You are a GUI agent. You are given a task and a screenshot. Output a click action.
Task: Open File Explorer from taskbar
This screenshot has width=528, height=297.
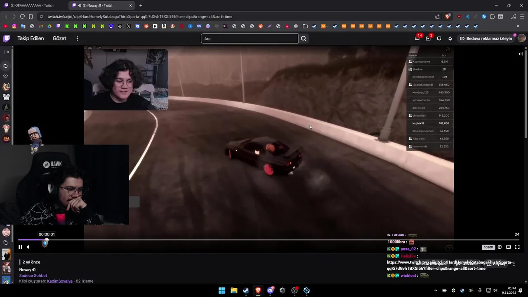click(x=234, y=290)
